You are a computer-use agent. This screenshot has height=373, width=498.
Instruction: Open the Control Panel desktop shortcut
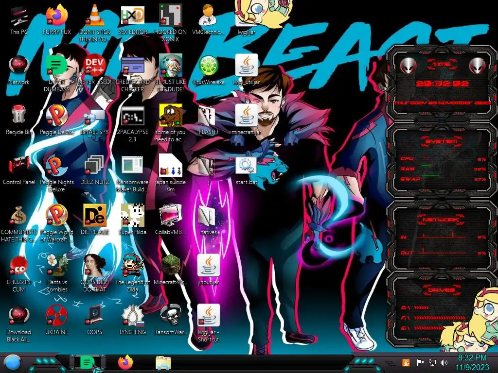click(19, 170)
